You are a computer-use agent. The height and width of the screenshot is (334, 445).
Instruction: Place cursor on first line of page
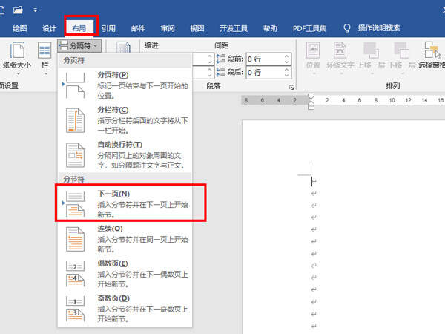(313, 181)
